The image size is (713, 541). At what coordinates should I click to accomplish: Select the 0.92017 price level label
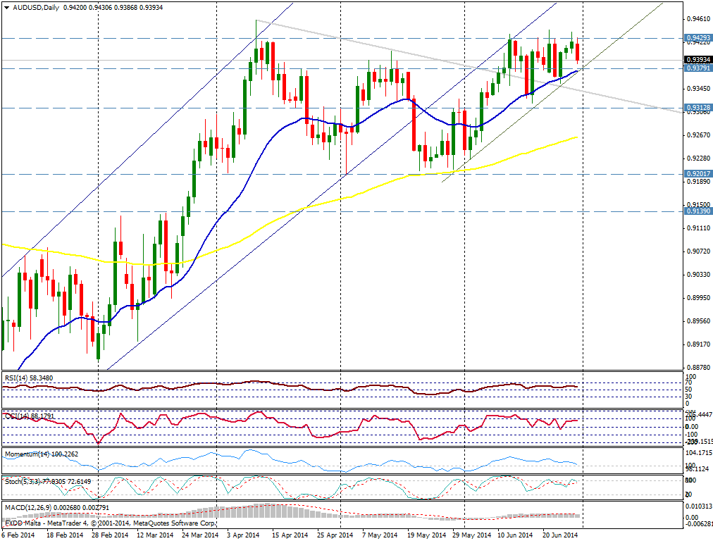(x=697, y=173)
